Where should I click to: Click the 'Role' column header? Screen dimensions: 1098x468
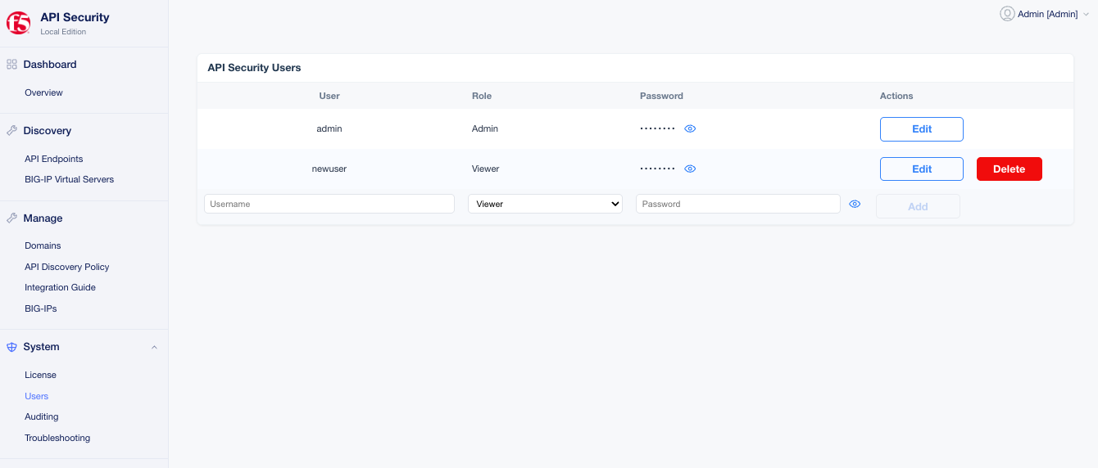pyautogui.click(x=482, y=97)
